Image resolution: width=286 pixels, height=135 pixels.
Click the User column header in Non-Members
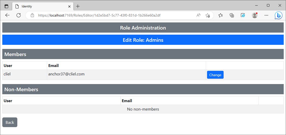click(61, 101)
